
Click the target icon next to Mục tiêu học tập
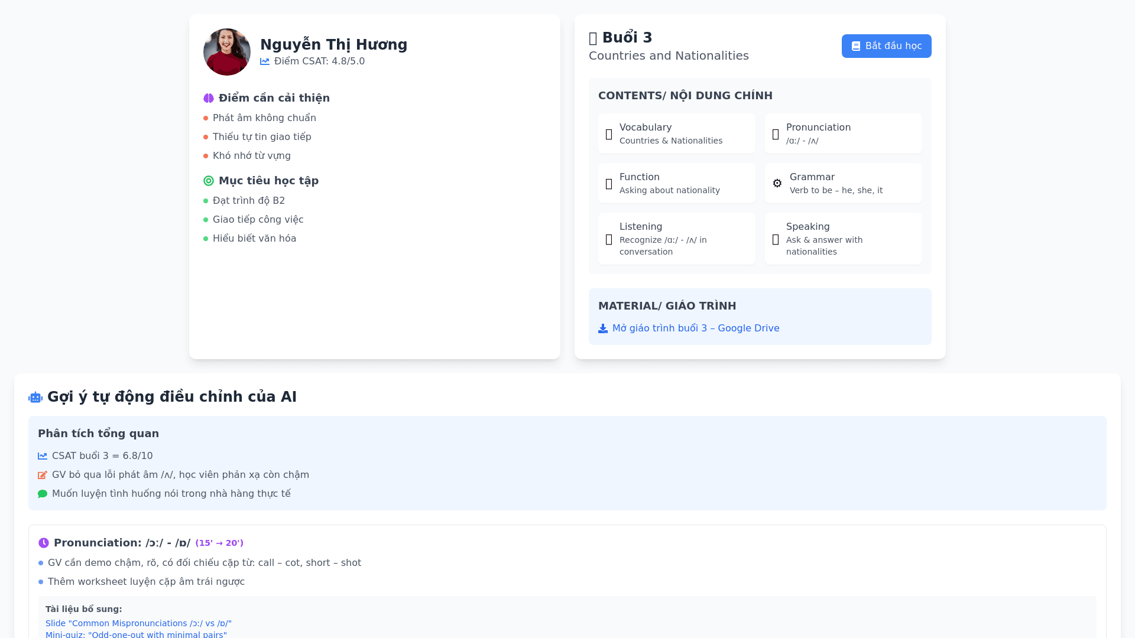(209, 181)
